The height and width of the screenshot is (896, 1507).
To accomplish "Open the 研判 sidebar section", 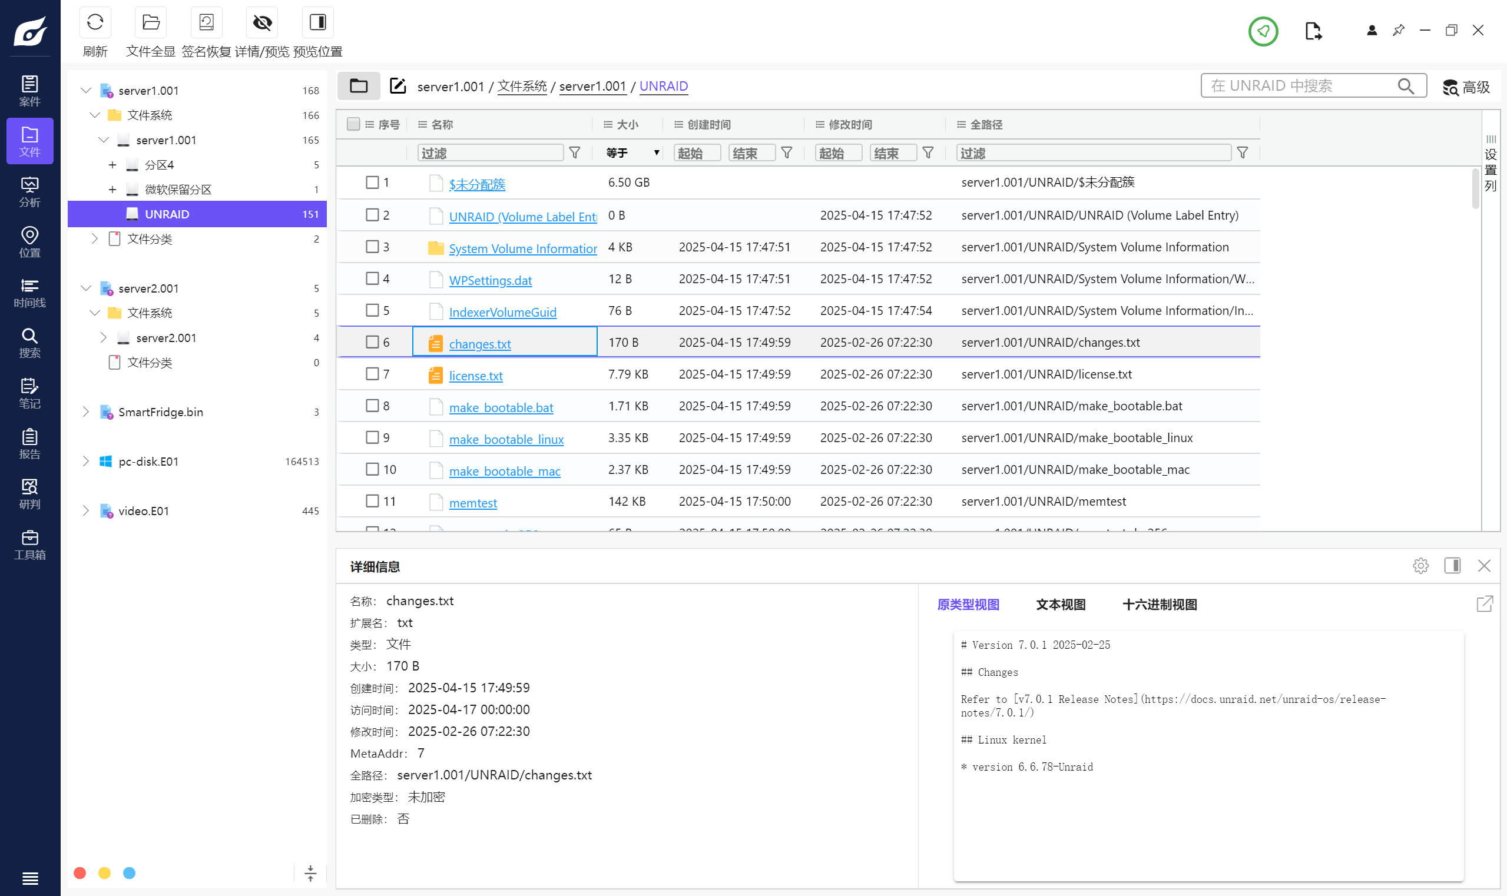I will pyautogui.click(x=29, y=494).
